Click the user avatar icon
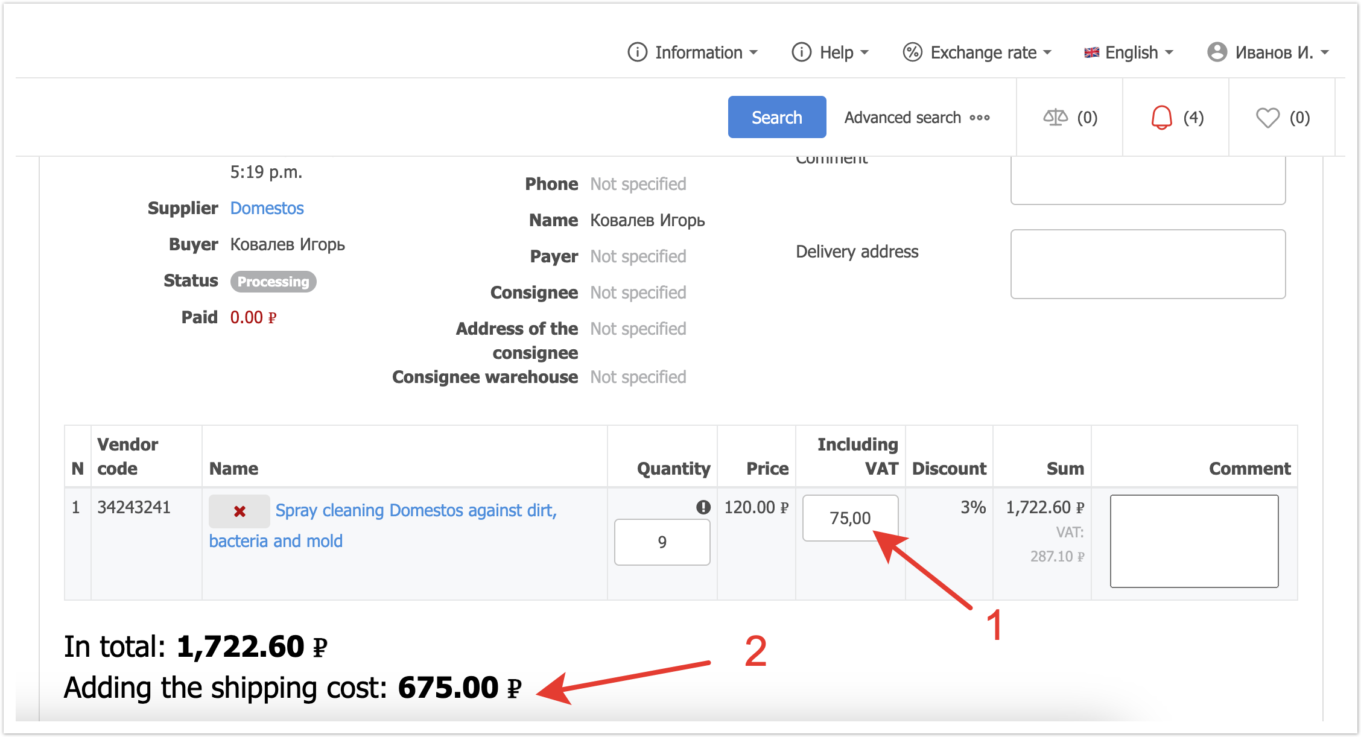Screen dimensions: 1361x737 point(1217,52)
